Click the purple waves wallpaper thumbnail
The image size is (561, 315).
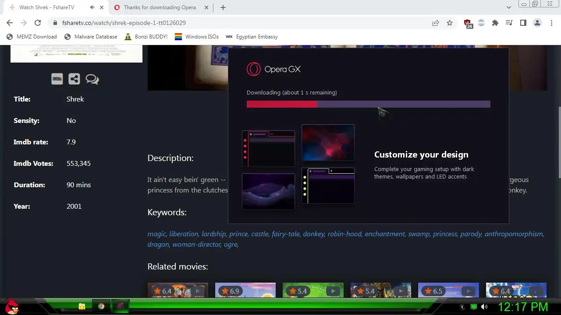tap(269, 191)
